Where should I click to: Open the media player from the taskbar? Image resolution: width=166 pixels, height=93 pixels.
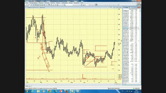click(44, 91)
